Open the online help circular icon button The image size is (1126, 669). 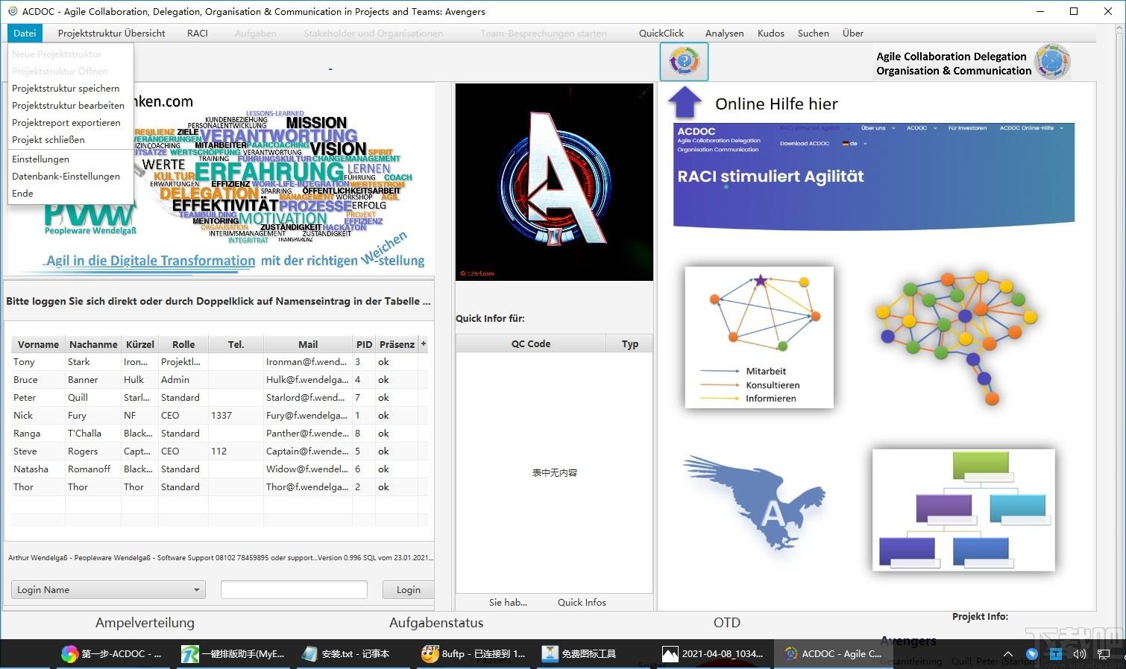point(684,62)
